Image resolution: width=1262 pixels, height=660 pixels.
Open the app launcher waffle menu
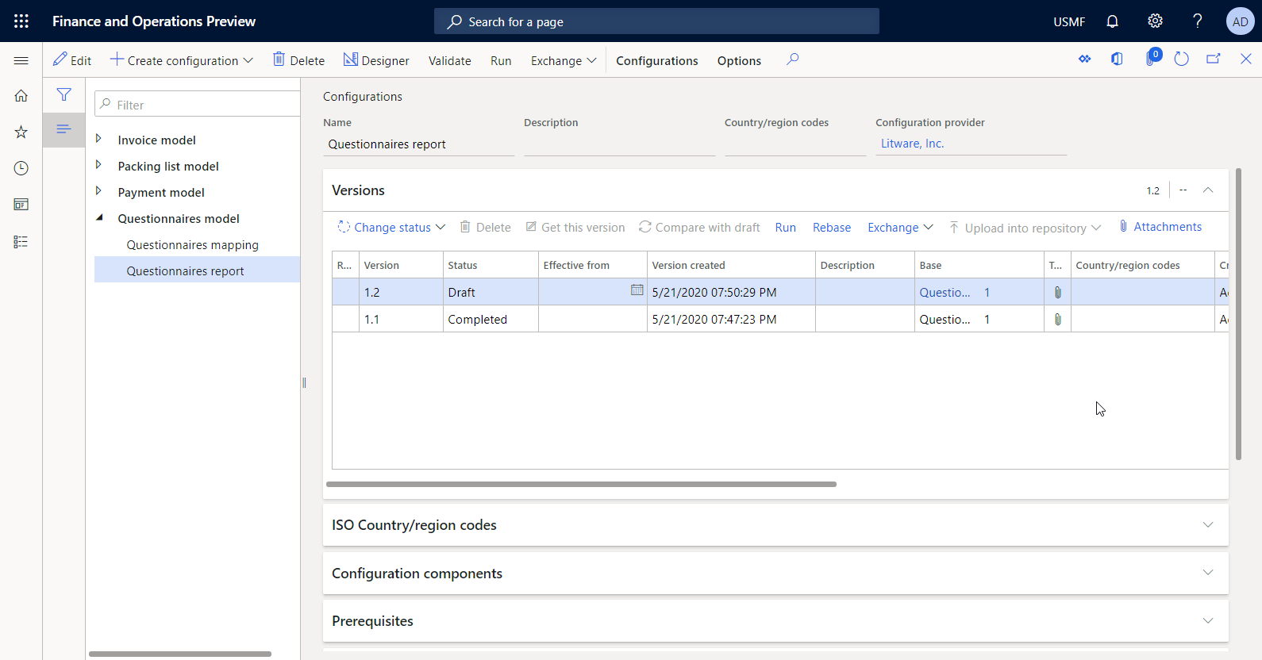21,21
